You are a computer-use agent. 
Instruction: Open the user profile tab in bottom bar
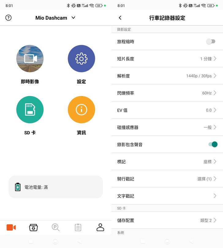(100, 227)
